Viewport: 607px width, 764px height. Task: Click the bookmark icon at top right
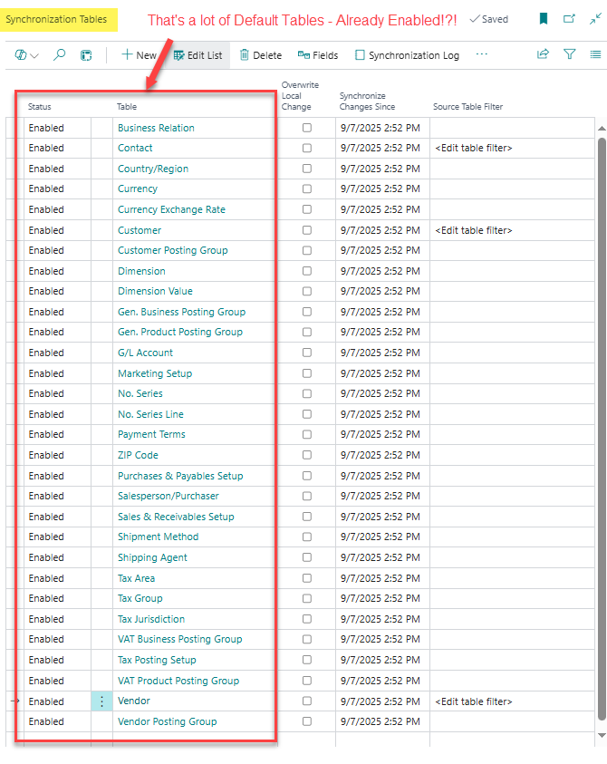[x=544, y=19]
